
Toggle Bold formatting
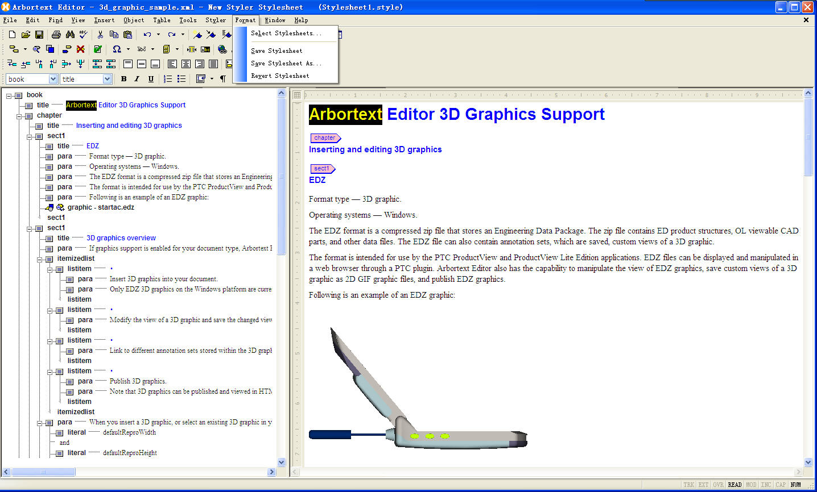click(123, 79)
